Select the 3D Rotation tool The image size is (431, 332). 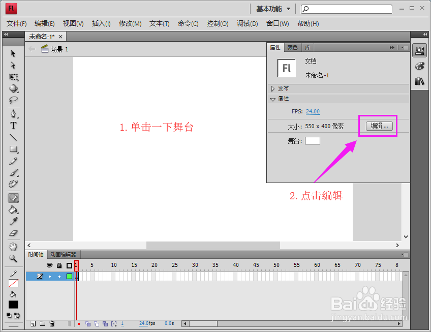tap(13, 88)
